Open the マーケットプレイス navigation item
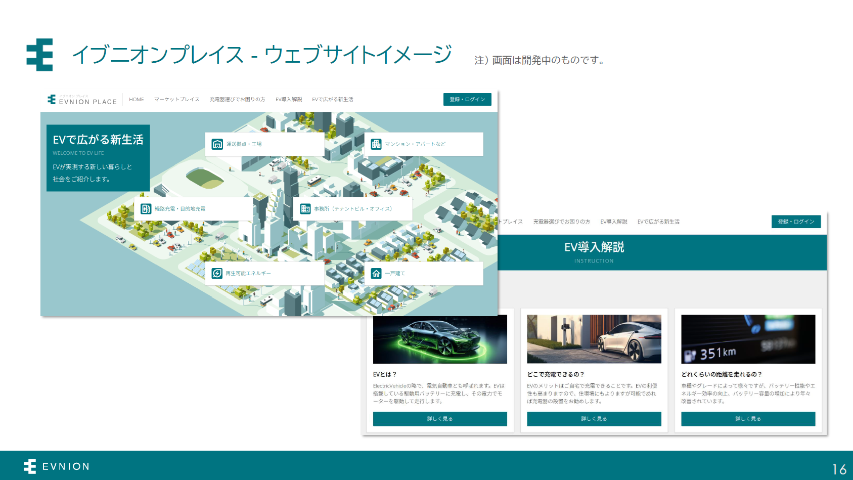 tap(176, 99)
